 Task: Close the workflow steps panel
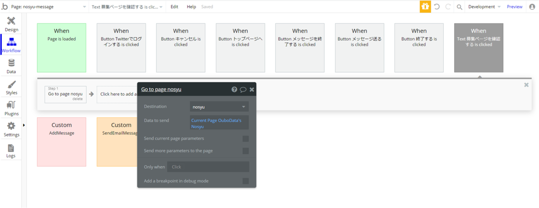tap(526, 84)
